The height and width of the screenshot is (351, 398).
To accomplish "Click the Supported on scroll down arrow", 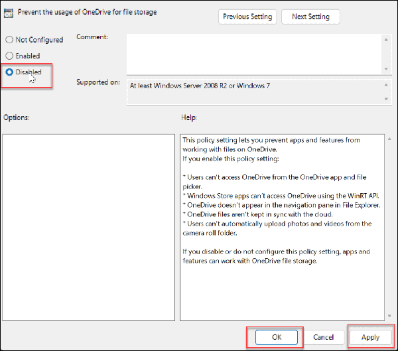I will click(386, 99).
